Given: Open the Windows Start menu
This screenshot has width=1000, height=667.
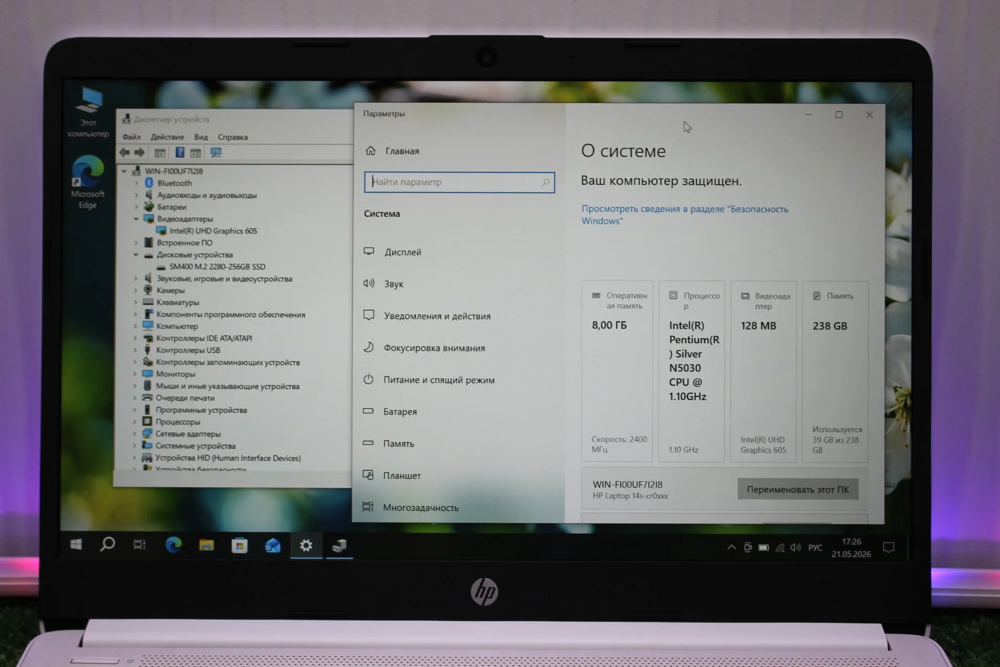Looking at the screenshot, I should (x=76, y=545).
